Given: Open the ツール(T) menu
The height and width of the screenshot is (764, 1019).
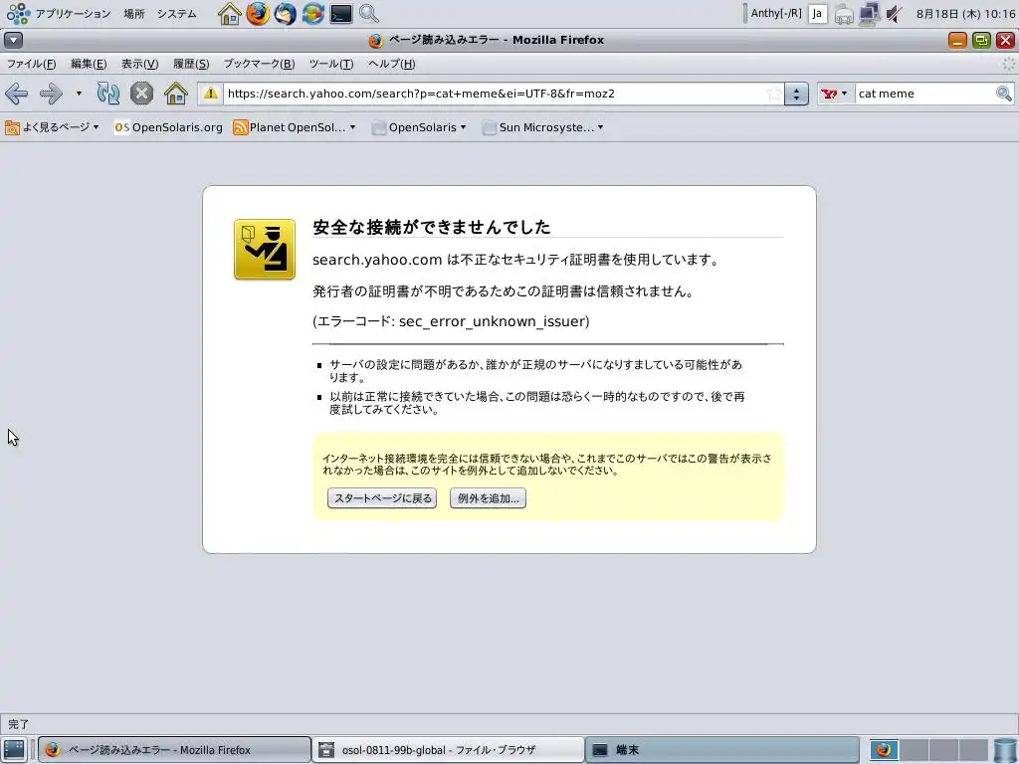Looking at the screenshot, I should point(331,64).
